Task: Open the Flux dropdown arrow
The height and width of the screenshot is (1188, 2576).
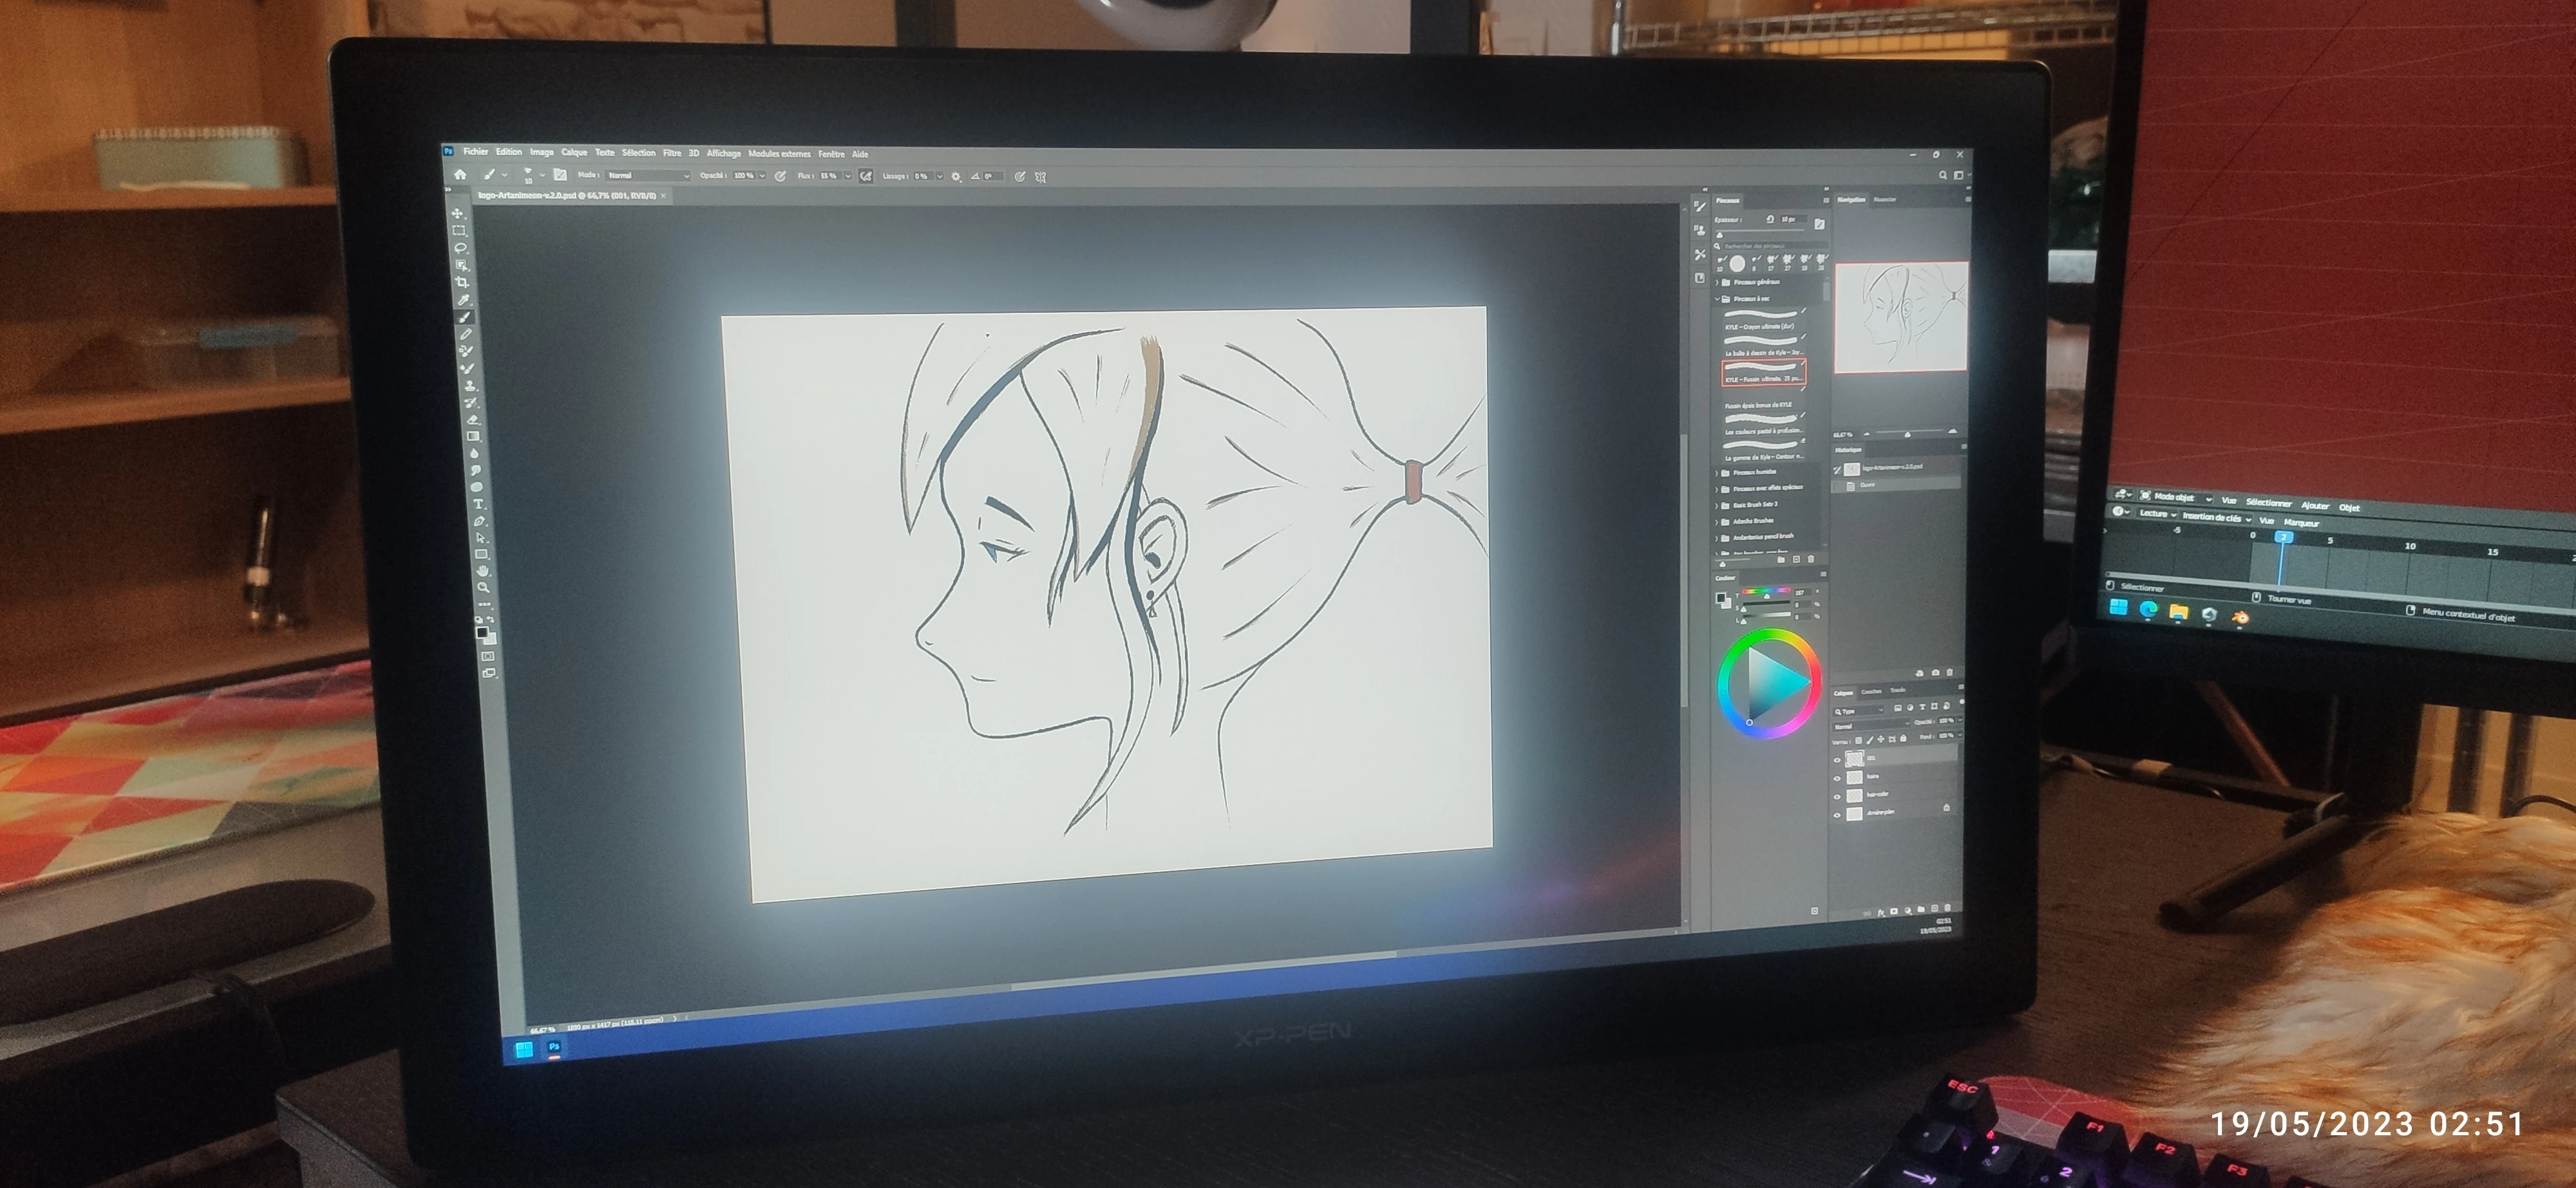Action: point(848,176)
